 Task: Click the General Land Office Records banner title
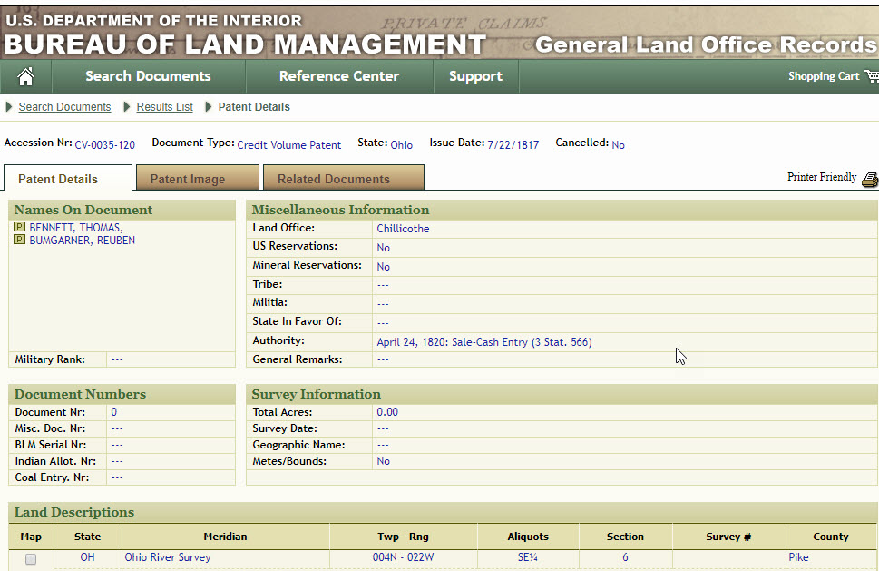tap(705, 44)
